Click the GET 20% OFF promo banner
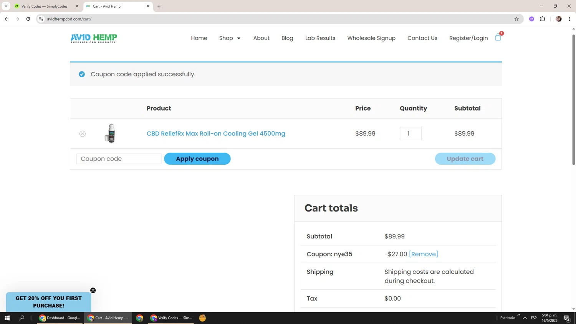This screenshot has height=324, width=576. pos(48,302)
